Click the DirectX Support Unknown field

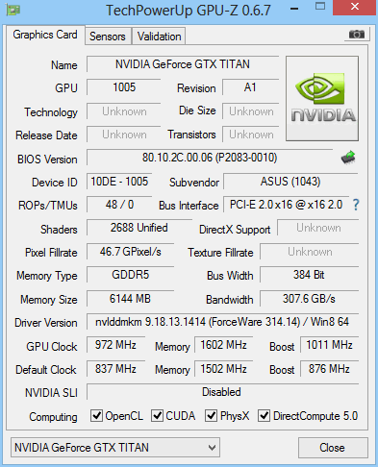(x=318, y=228)
